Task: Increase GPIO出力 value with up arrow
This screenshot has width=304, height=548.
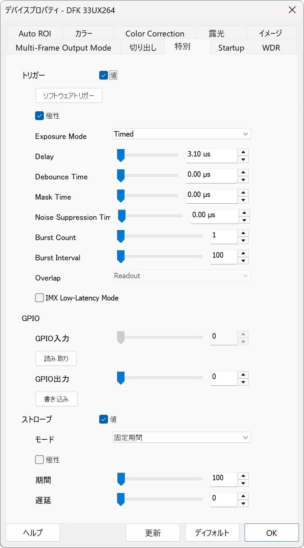Action: (x=243, y=375)
